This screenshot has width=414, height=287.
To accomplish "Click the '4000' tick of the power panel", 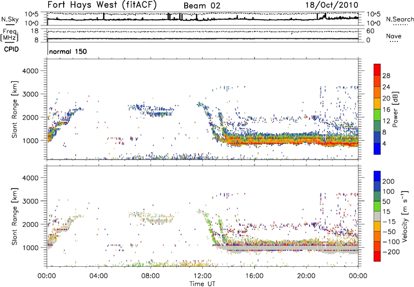I will [31, 71].
